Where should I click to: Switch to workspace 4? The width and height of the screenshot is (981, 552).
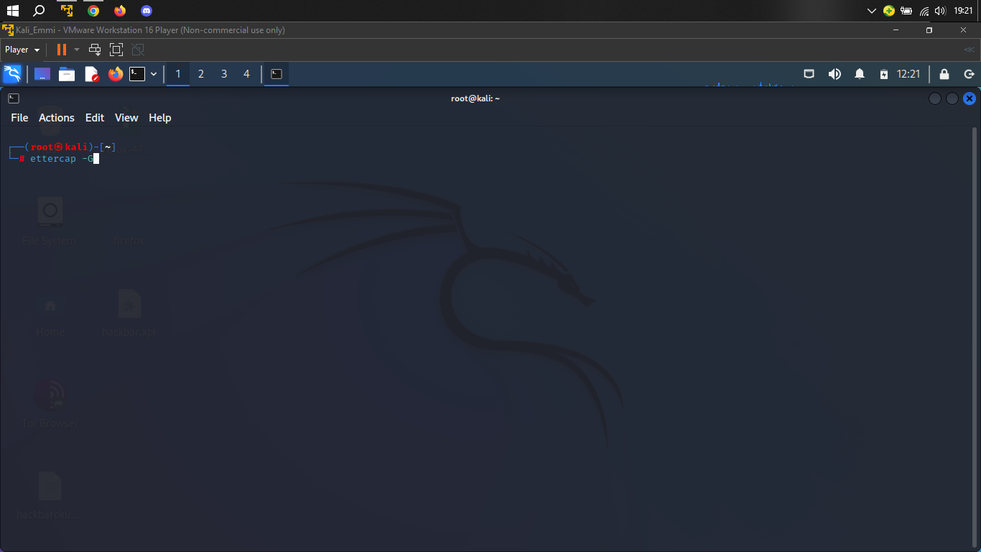(x=247, y=74)
